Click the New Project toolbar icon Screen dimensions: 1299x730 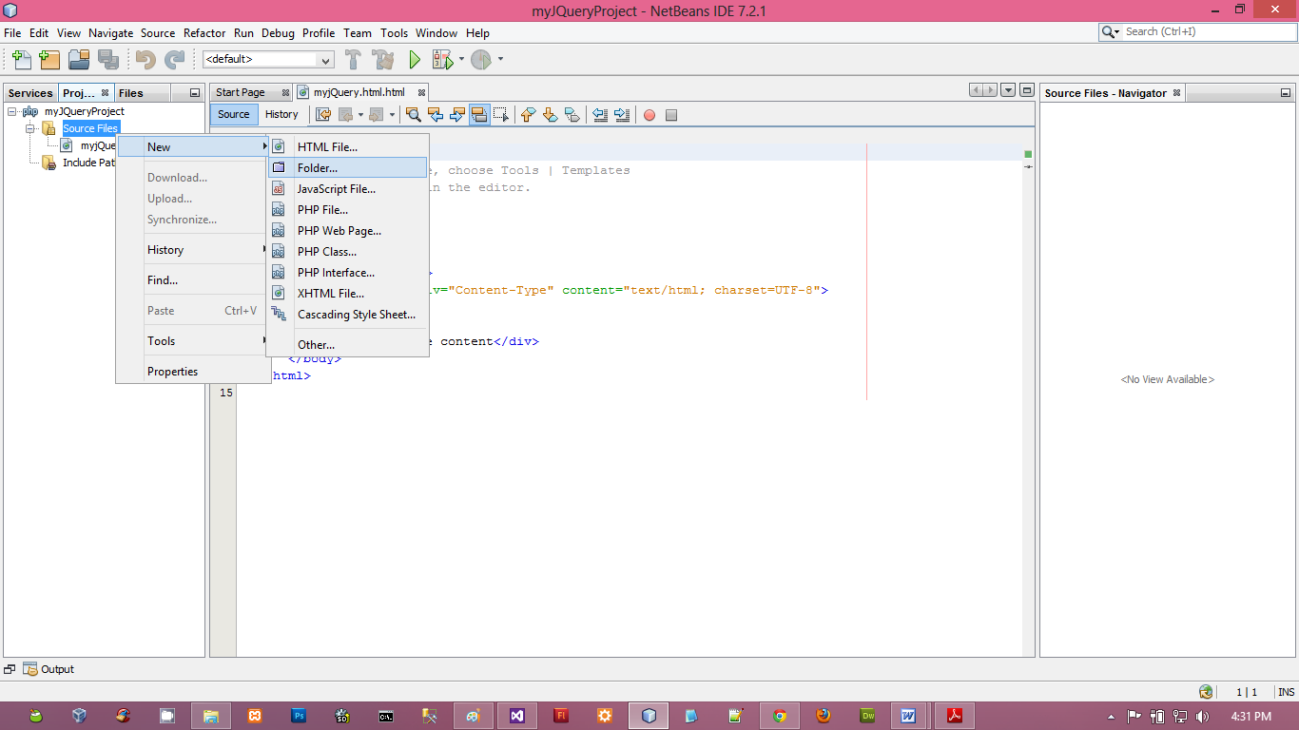pos(49,60)
